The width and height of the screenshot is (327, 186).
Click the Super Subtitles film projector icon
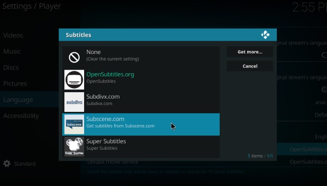point(74,147)
